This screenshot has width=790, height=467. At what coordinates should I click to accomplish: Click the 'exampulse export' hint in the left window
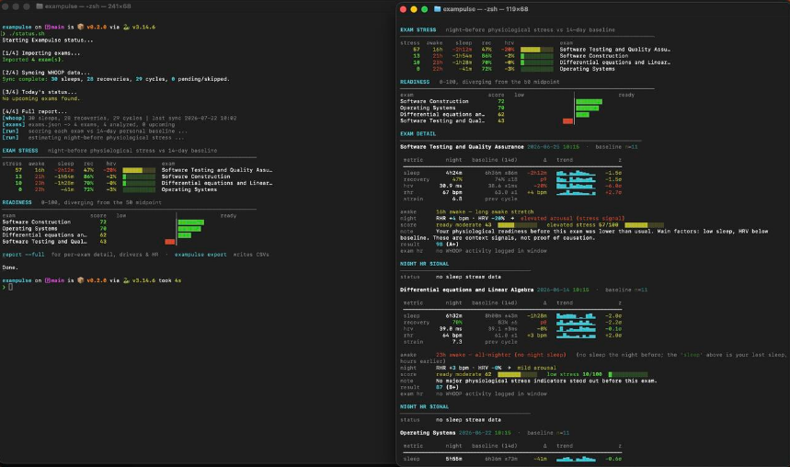200,255
